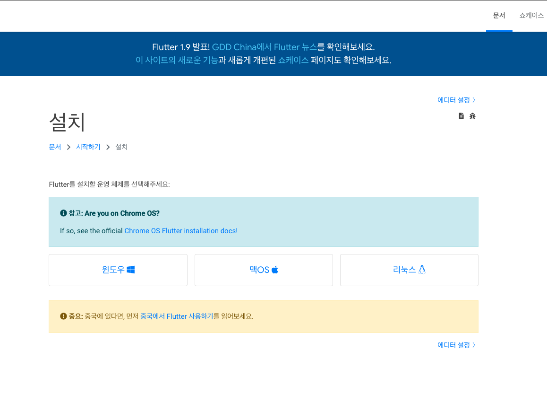Open Chrome OS Flutter installation docs link
547x394 pixels.
point(181,231)
